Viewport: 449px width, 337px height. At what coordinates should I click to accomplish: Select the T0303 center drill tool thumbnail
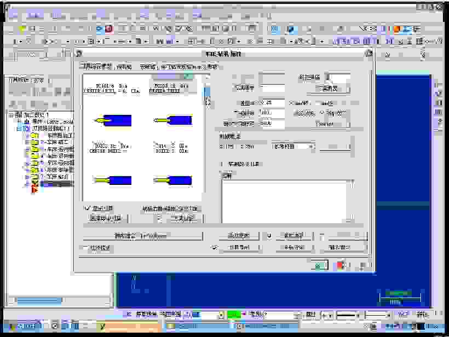[x=112, y=180]
